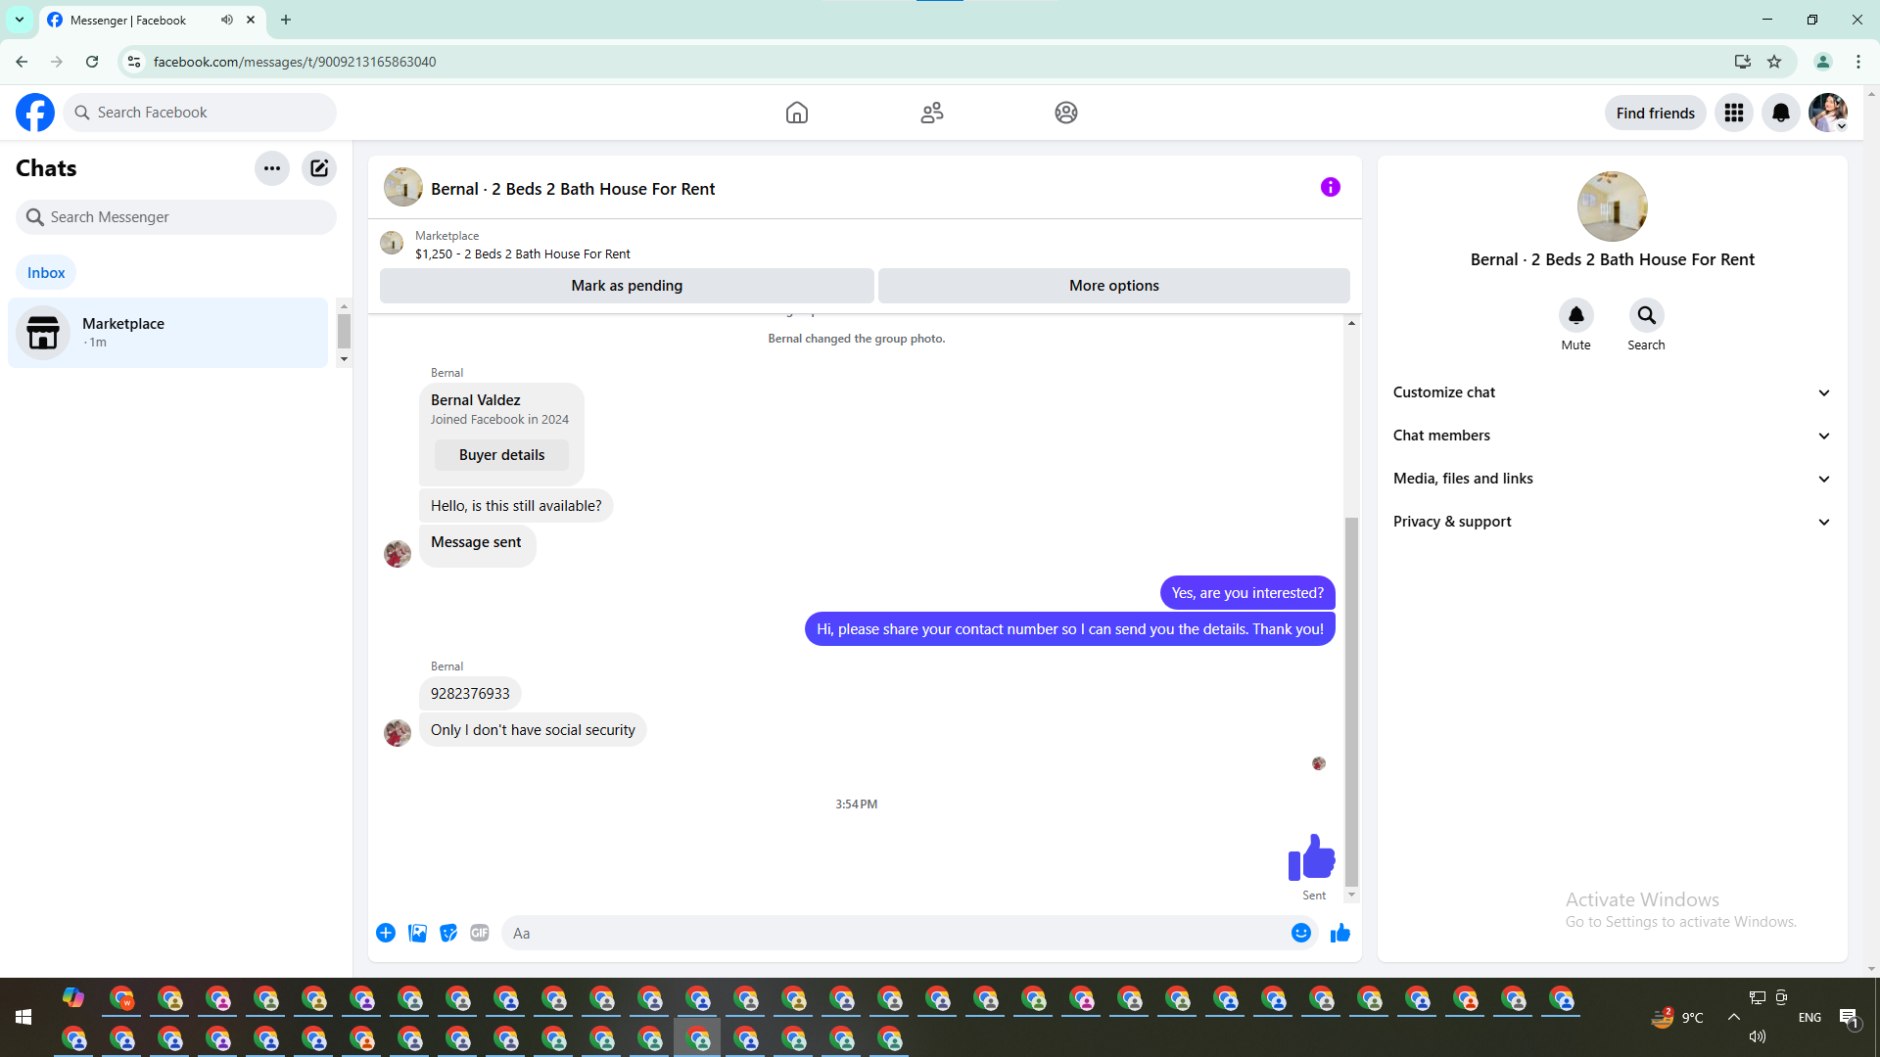Open the attach photo icon in composer
The height and width of the screenshot is (1057, 1880).
point(417,933)
